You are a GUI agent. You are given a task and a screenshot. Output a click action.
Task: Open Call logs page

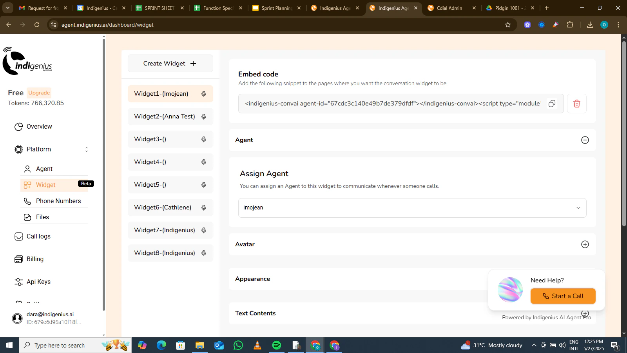[x=33, y=237]
